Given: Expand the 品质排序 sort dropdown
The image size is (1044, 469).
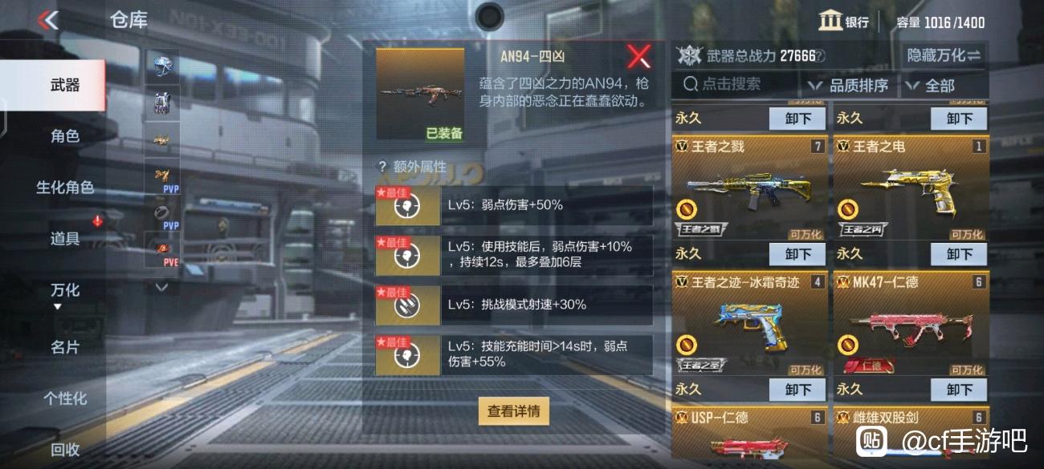Looking at the screenshot, I should point(850,85).
